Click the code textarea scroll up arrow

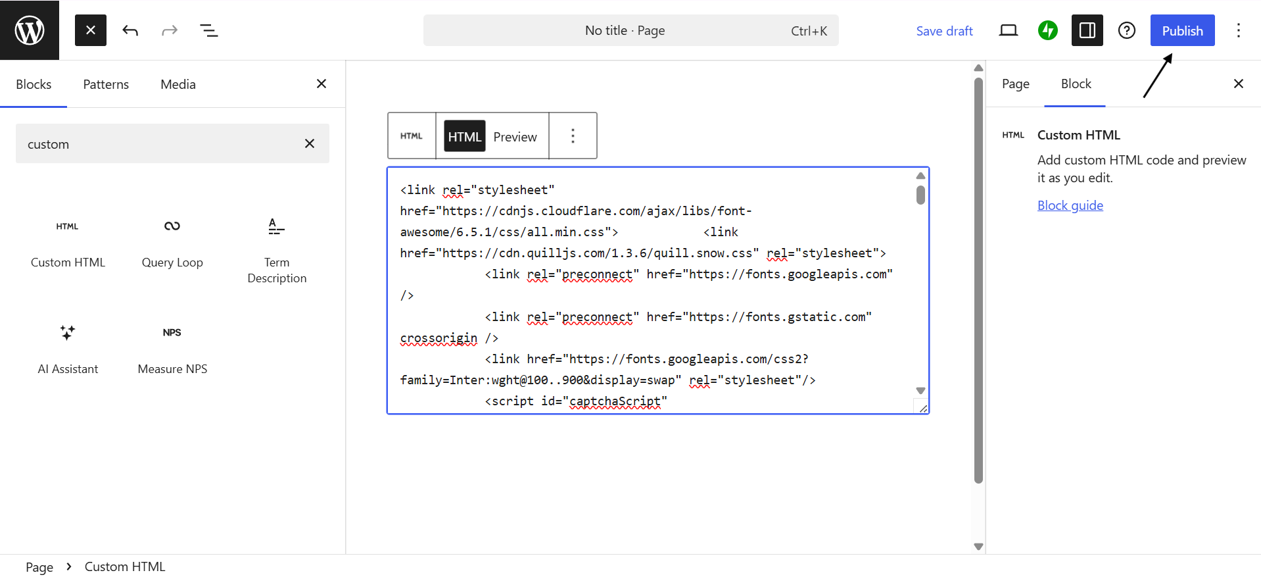[920, 176]
